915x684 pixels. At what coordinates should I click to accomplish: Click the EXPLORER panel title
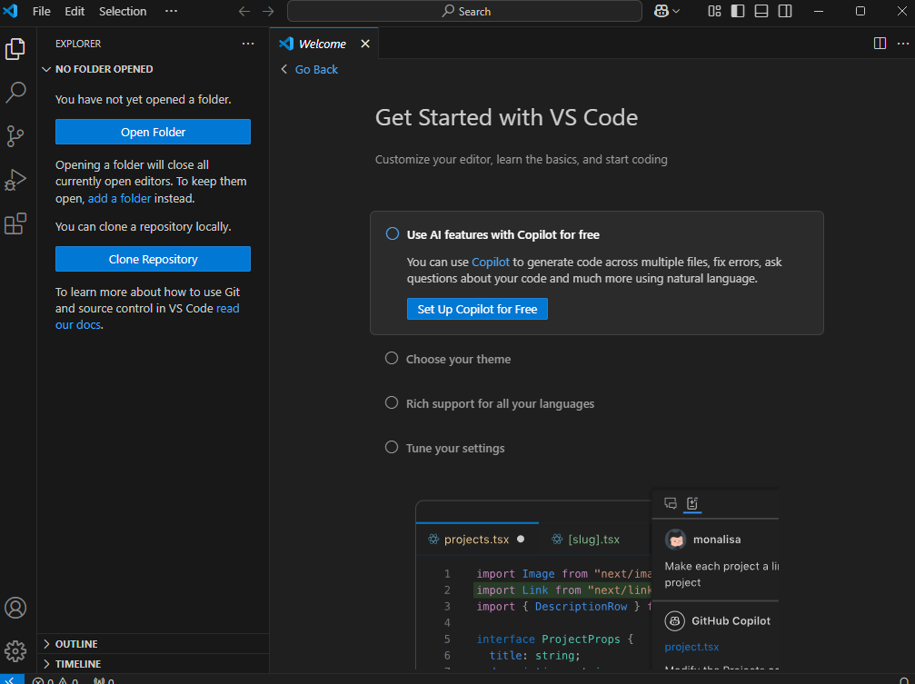pos(78,44)
